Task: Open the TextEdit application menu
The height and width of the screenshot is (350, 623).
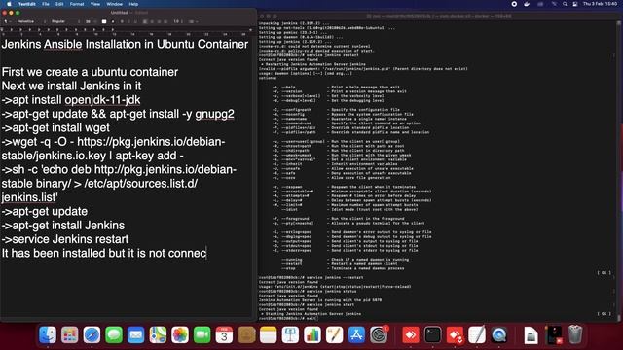Action: [x=27, y=4]
